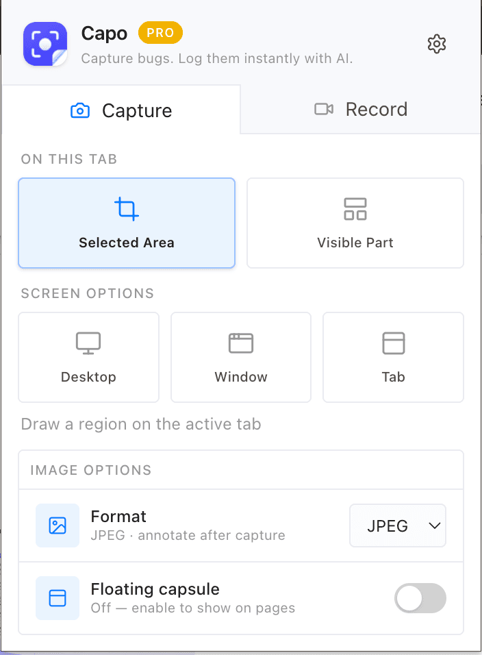The image size is (482, 655).
Task: Choose Visible Part capture mode
Action: tap(355, 223)
